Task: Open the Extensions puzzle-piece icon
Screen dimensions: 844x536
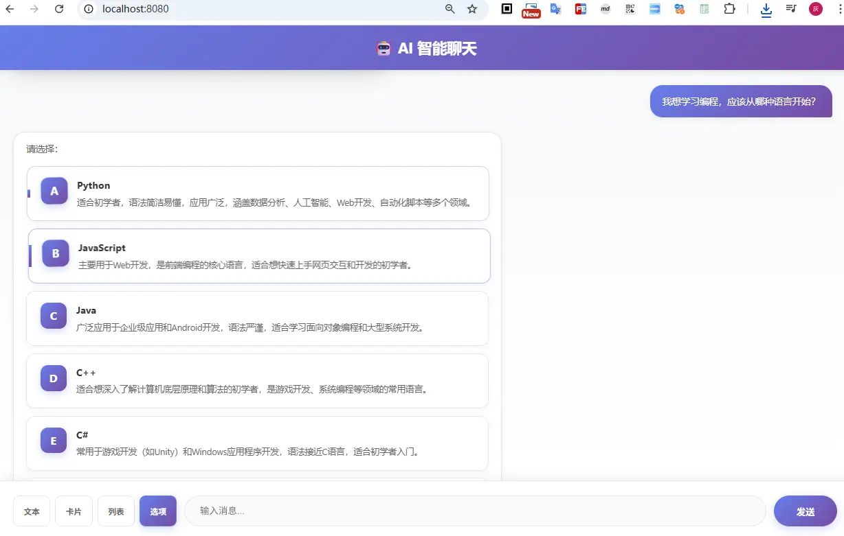Action: [x=731, y=9]
